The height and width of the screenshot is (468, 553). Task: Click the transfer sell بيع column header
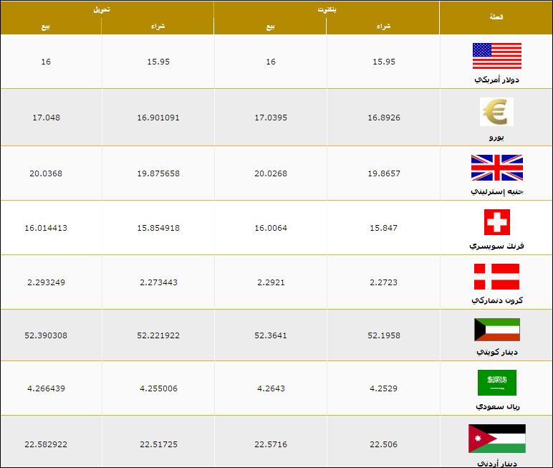[46, 27]
